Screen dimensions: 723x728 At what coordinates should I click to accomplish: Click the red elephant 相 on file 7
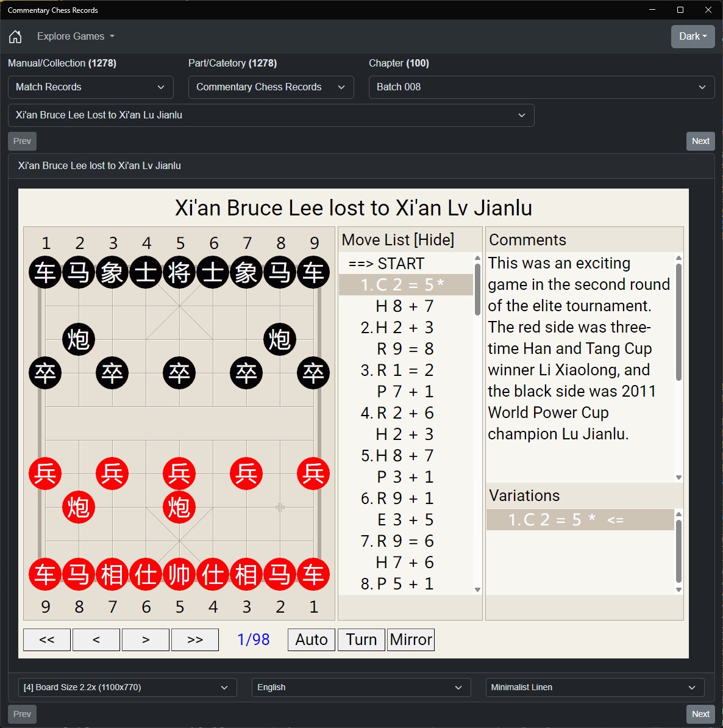pos(112,574)
